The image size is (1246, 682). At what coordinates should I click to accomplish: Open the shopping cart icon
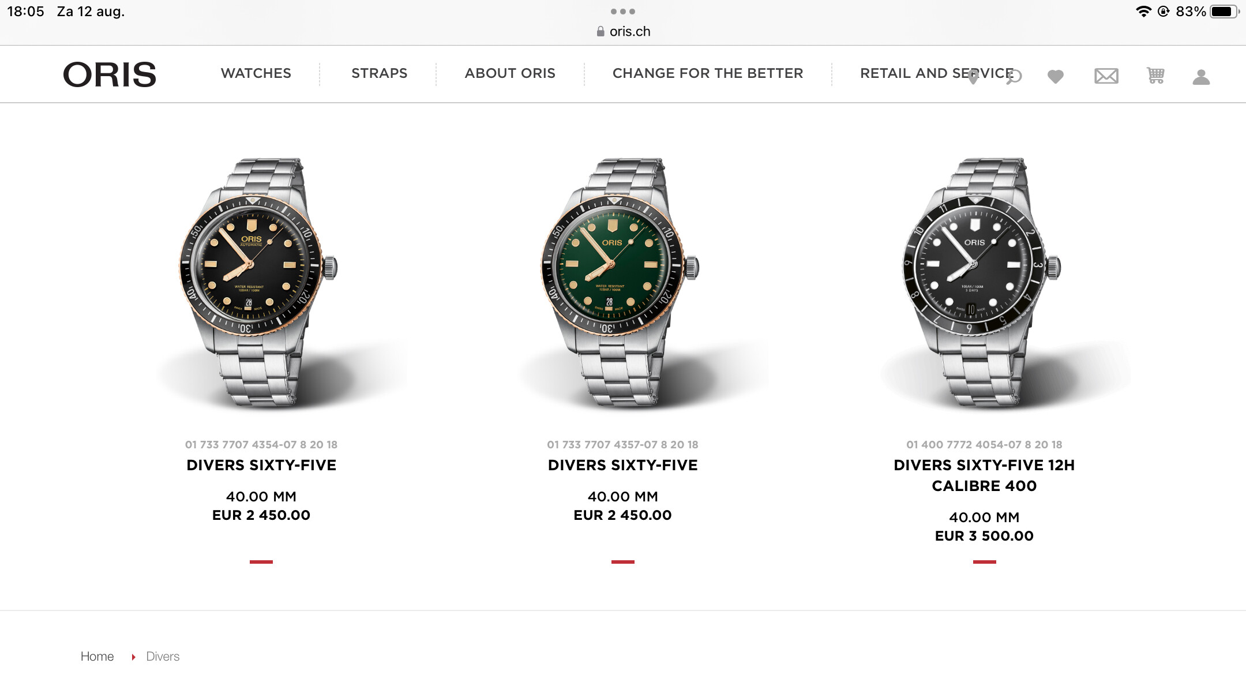1155,76
